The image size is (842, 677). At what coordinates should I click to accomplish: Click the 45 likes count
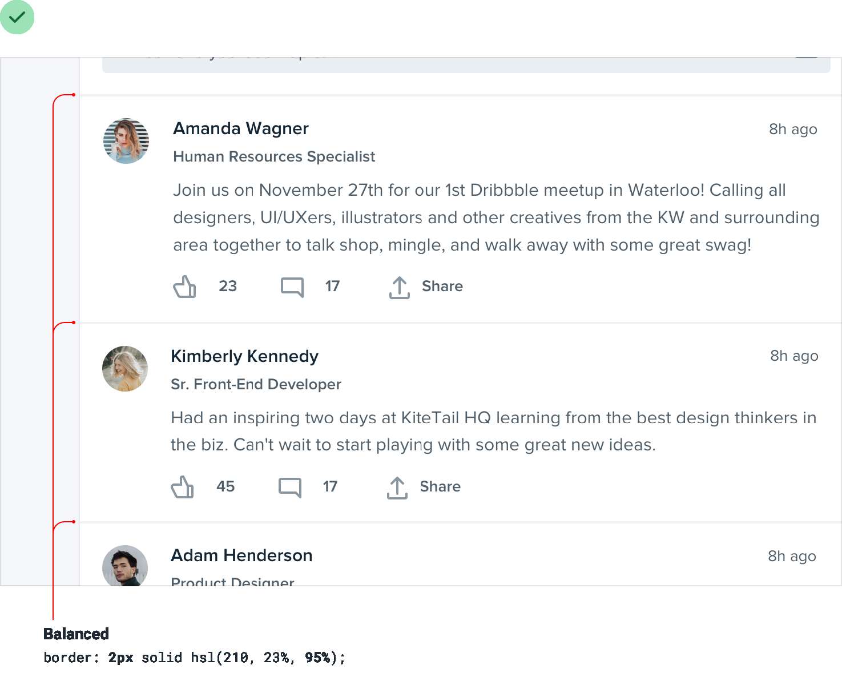coord(225,486)
